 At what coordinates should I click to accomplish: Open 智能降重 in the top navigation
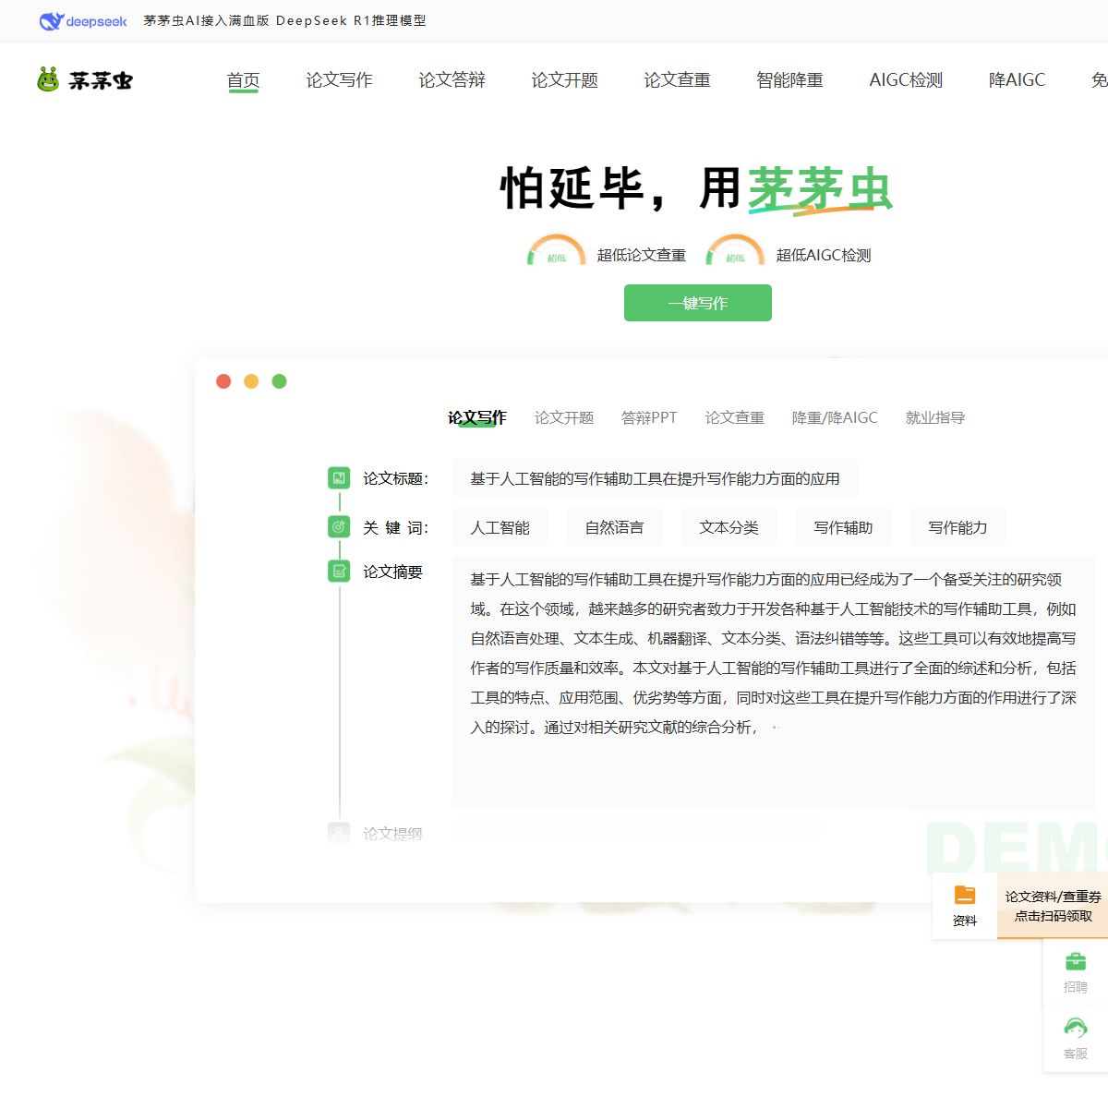[790, 80]
